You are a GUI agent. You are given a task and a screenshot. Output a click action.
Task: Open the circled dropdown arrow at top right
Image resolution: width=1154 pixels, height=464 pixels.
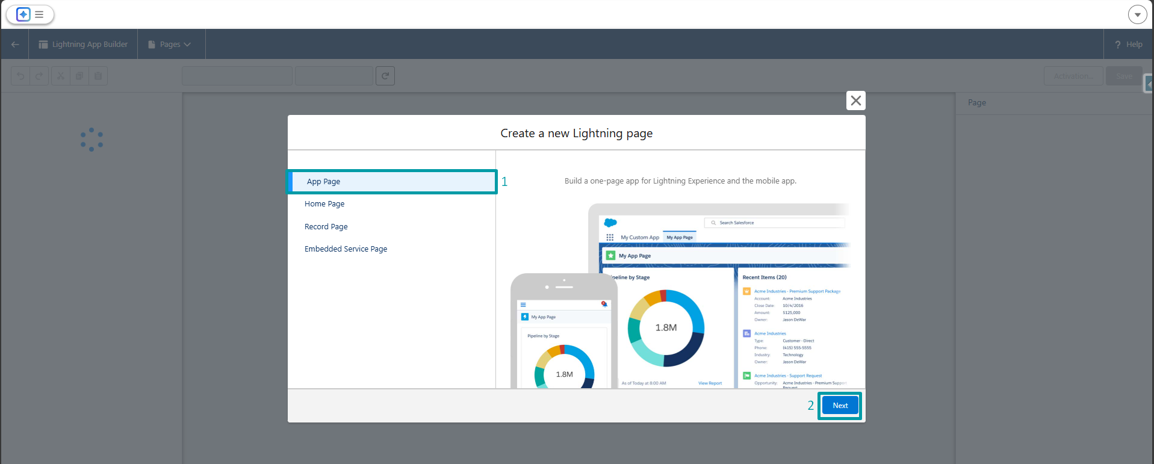click(1137, 14)
